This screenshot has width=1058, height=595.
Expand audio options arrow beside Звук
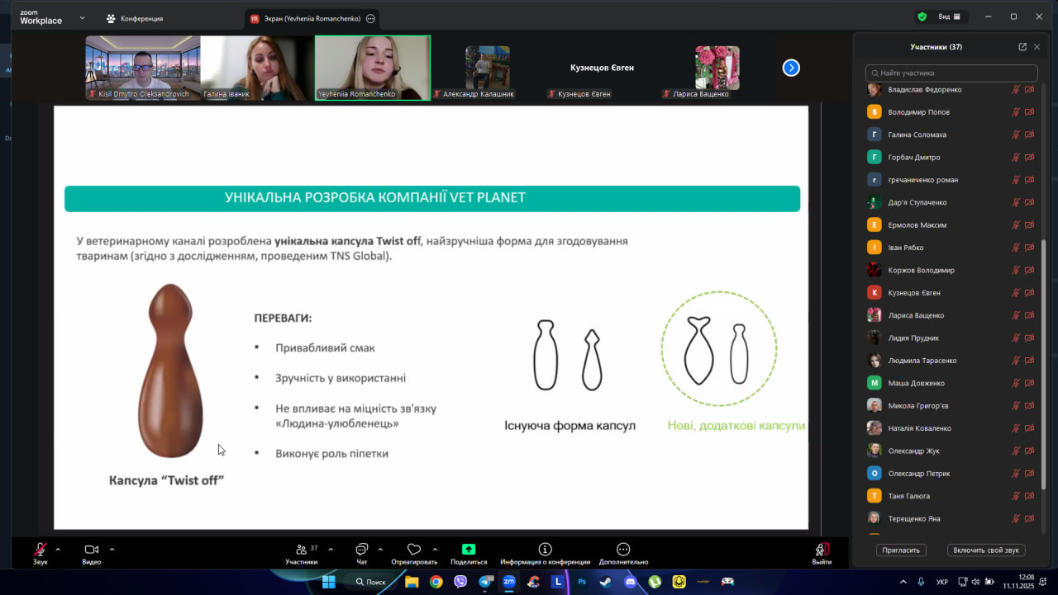click(58, 549)
